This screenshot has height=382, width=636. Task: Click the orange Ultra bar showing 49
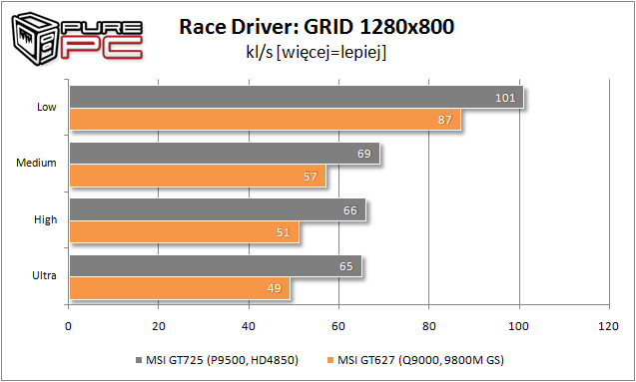180,288
